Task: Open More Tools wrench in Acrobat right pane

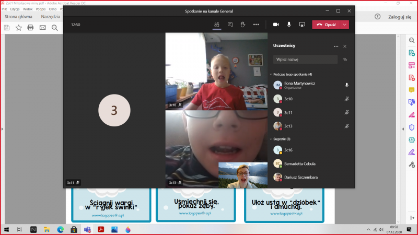Action: point(412,165)
